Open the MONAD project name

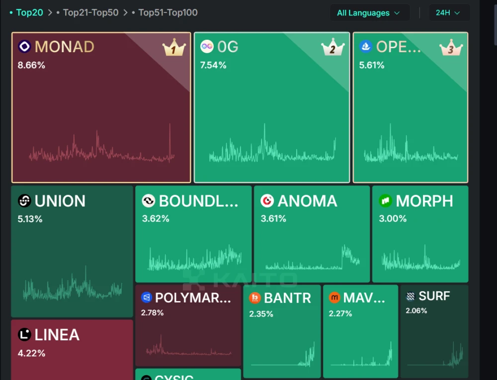click(x=65, y=47)
